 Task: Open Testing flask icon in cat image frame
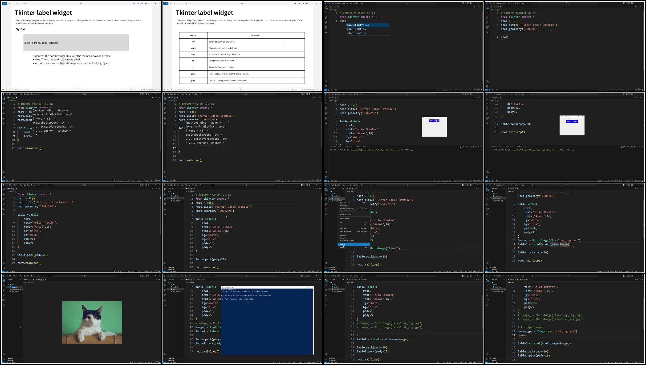pyautogui.click(x=4, y=305)
